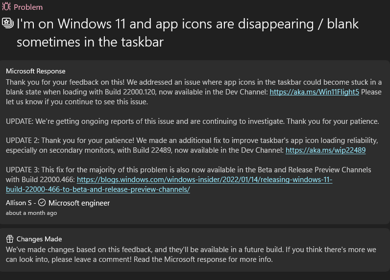Open the aka.ms/Win11Flight5 link
This screenshot has width=390, height=280.
(x=314, y=92)
